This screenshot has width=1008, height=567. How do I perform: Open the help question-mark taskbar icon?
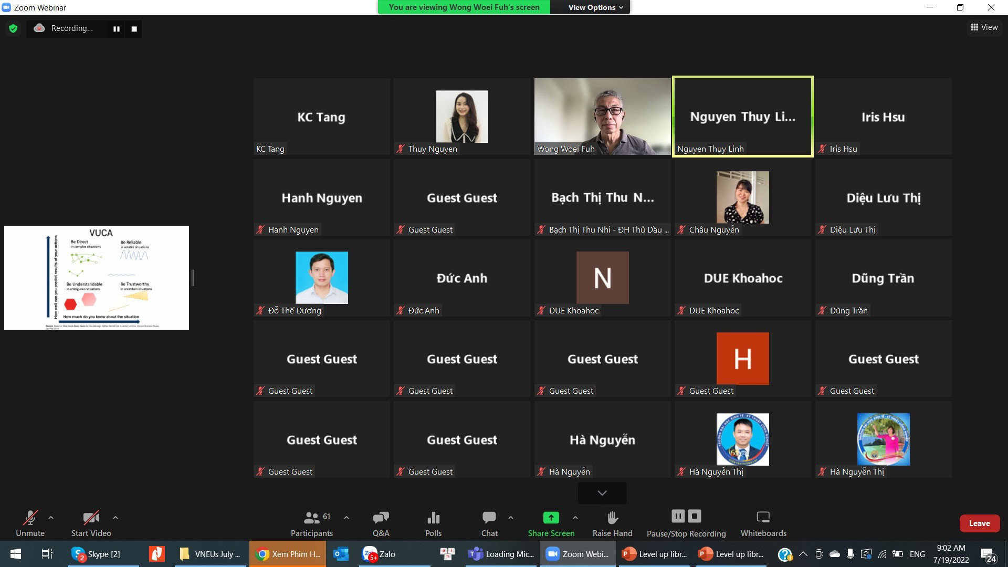(x=784, y=554)
